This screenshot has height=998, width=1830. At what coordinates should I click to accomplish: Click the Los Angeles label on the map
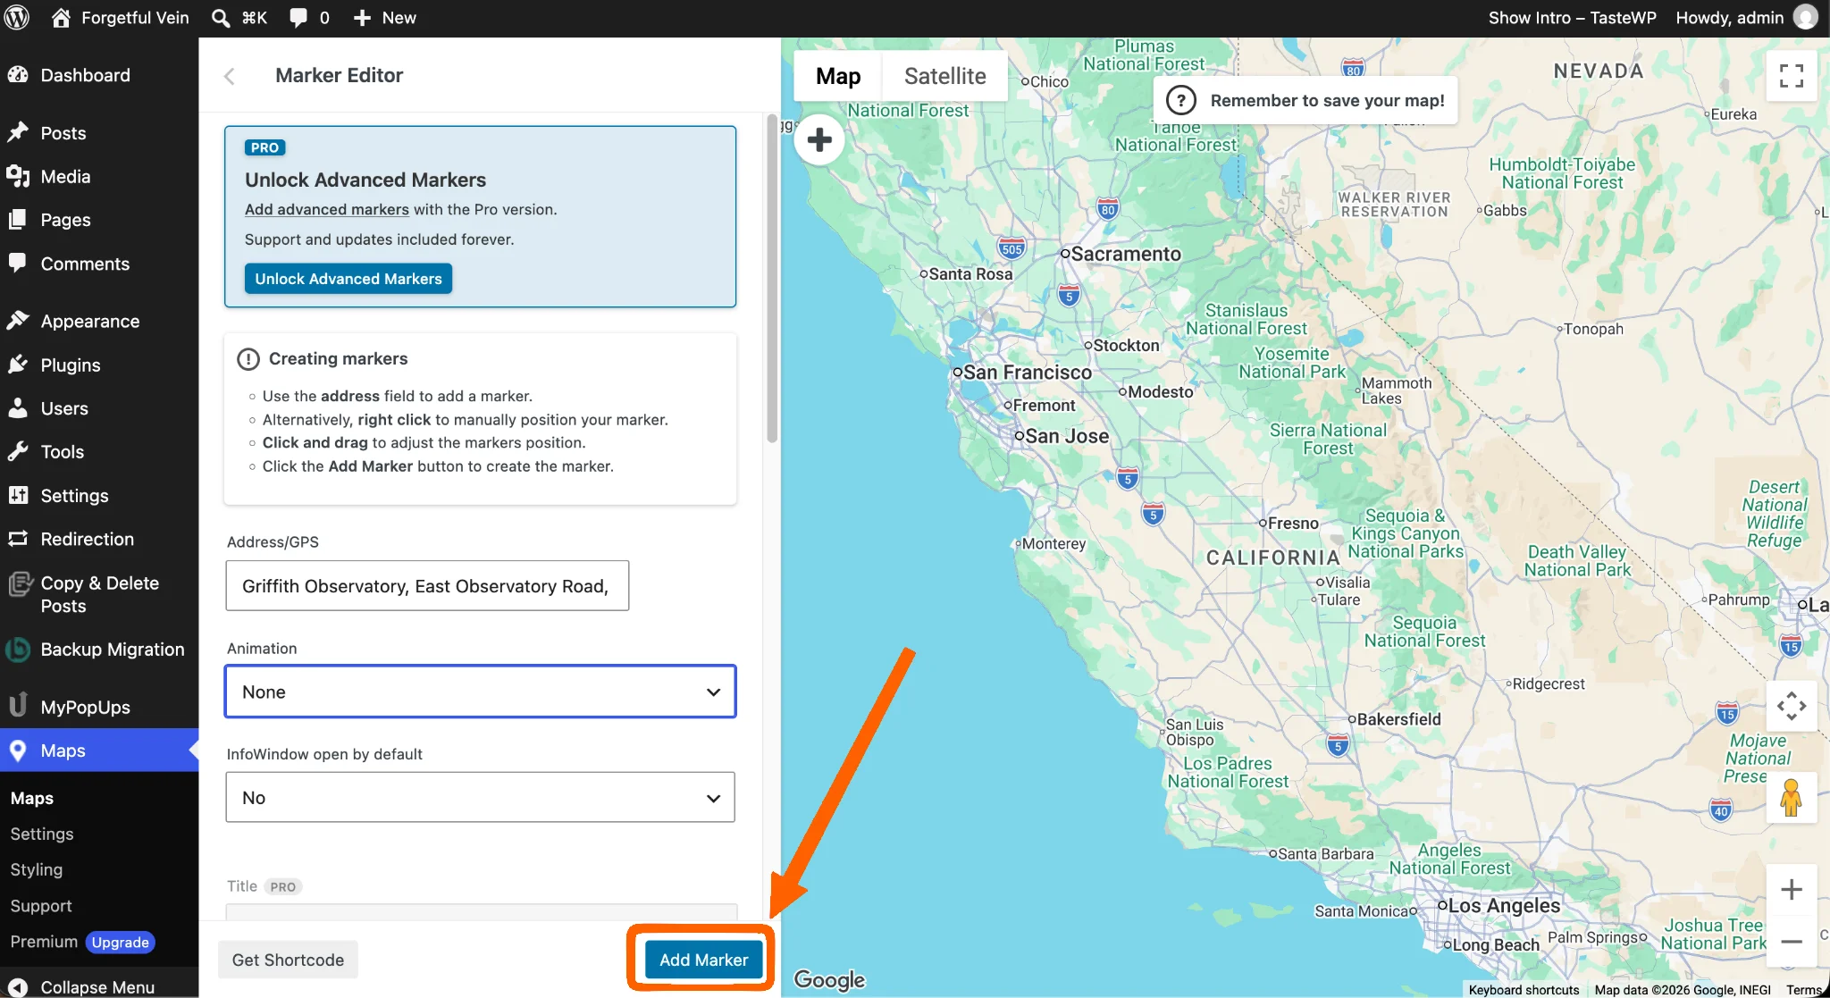[x=1504, y=906]
